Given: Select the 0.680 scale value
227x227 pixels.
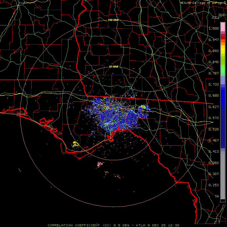Looking at the screenshot, I should (214, 96).
